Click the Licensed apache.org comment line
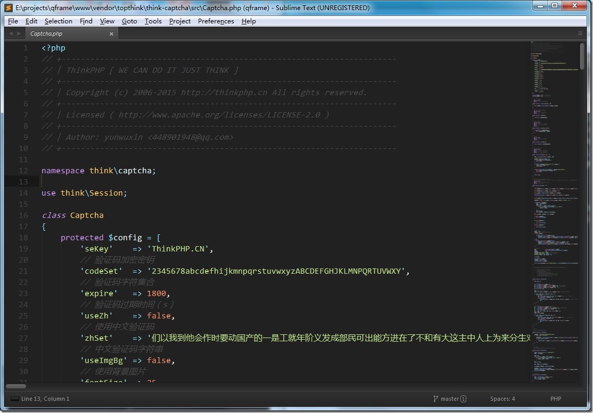 click(185, 115)
